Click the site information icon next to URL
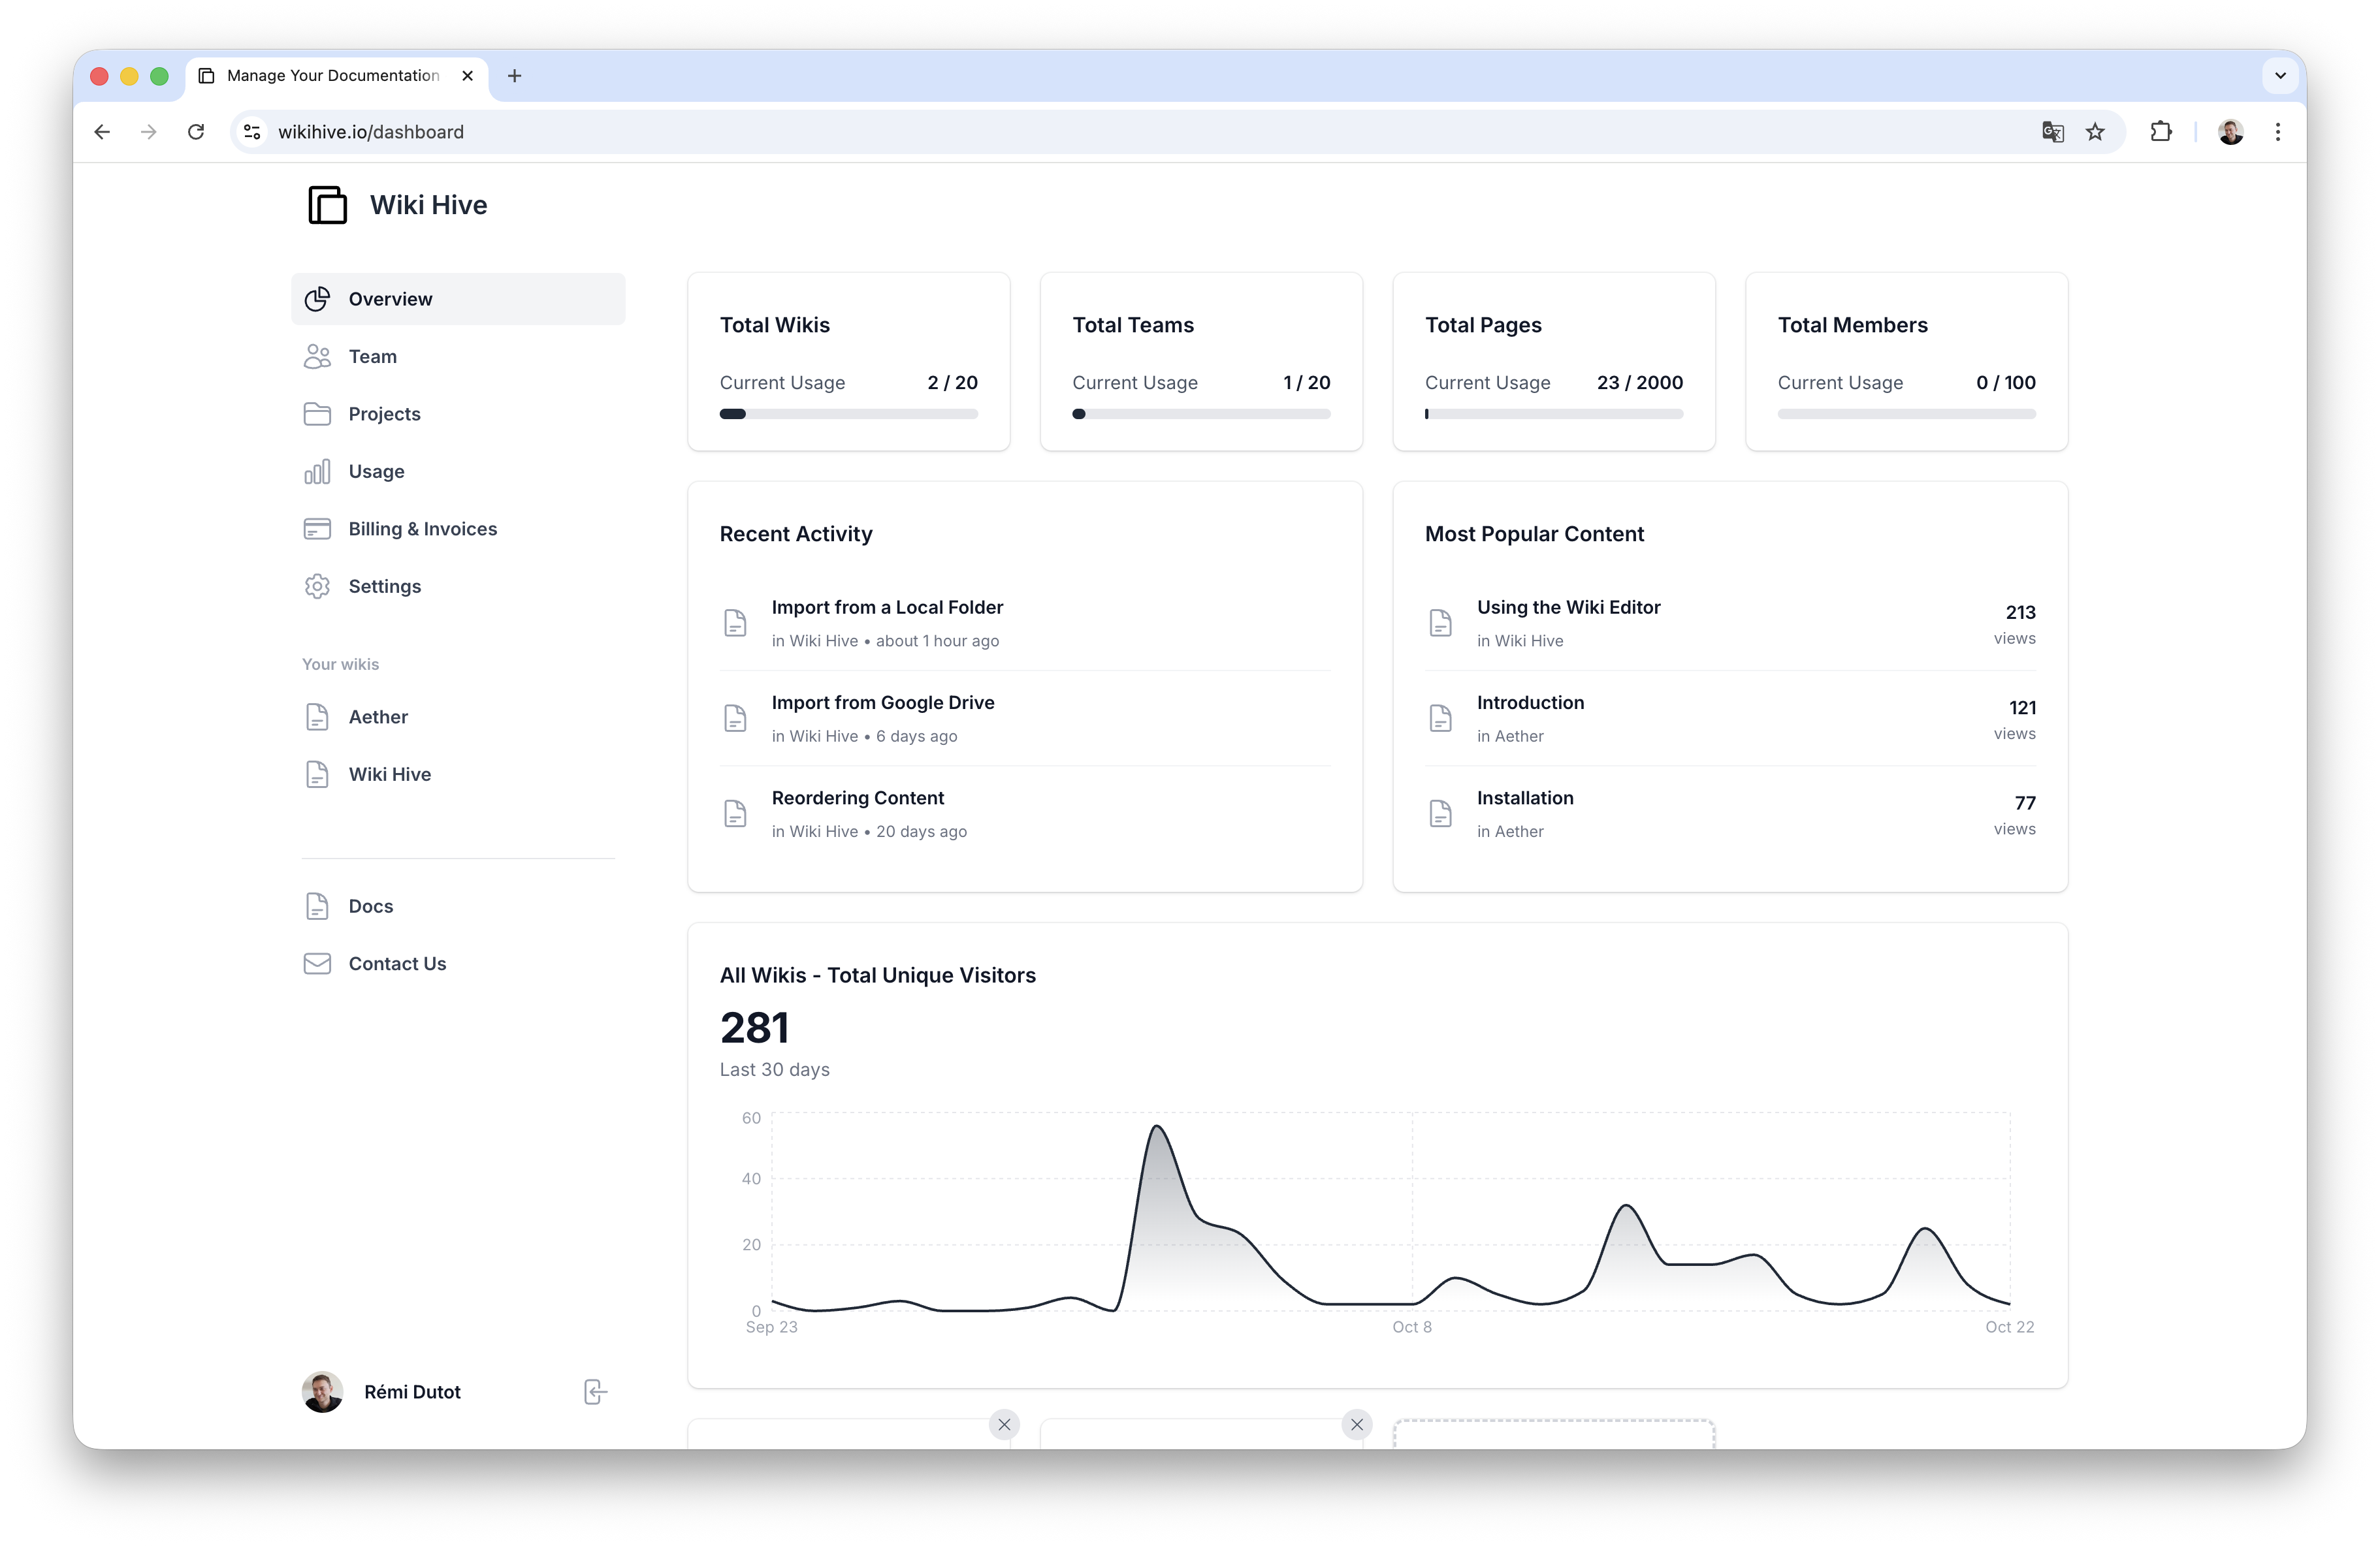 tap(252, 132)
